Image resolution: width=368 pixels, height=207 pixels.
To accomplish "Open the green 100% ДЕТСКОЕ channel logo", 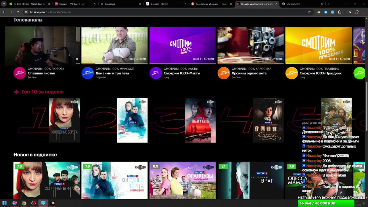I will click(359, 73).
